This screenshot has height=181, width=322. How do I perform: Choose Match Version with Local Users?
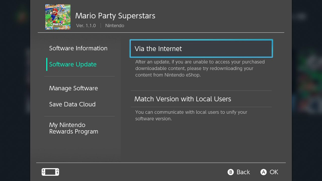tap(183, 99)
